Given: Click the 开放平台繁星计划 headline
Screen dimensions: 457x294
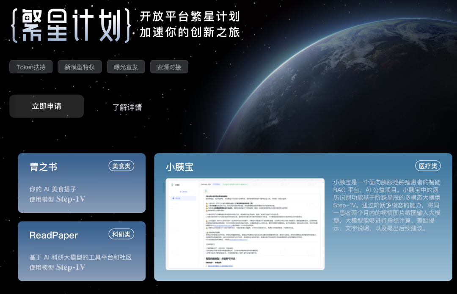Looking at the screenshot, I should (x=190, y=16).
